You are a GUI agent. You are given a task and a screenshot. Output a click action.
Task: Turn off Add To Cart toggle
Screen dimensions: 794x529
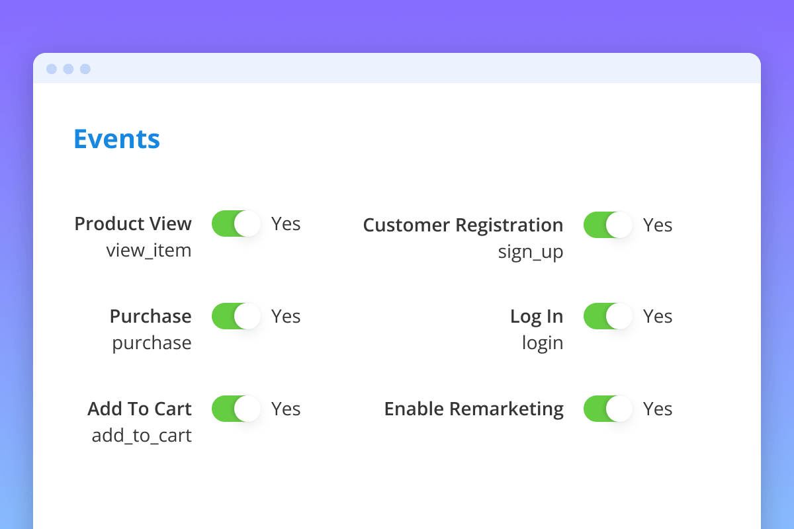click(x=236, y=409)
